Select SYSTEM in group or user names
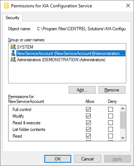 point(25,47)
